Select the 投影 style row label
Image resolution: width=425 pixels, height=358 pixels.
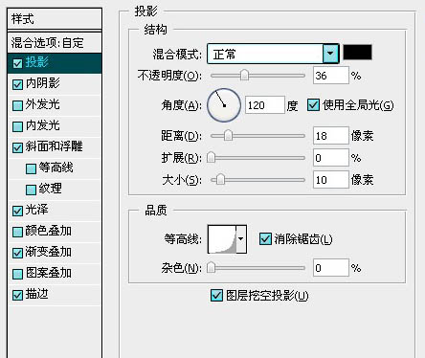click(37, 62)
